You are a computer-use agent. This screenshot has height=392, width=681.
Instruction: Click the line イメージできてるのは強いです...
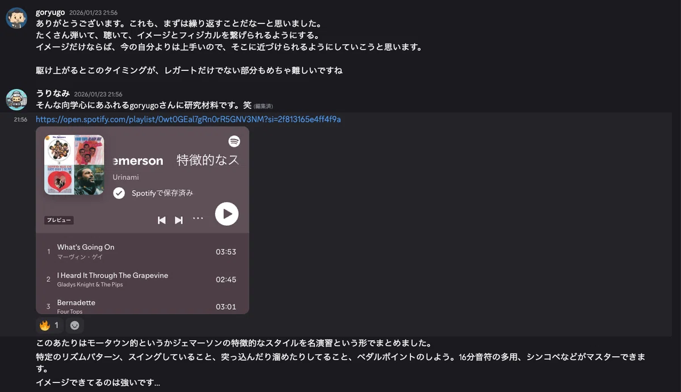[98, 383]
